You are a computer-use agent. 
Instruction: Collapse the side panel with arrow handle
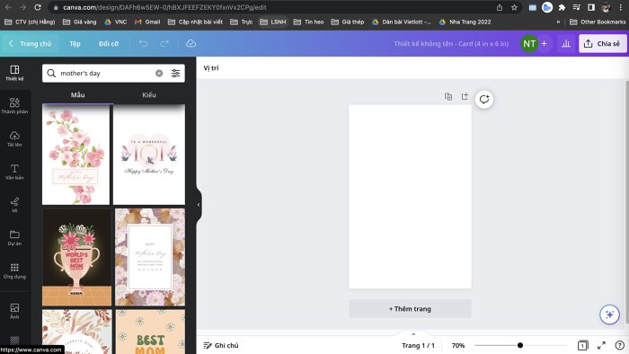point(199,205)
